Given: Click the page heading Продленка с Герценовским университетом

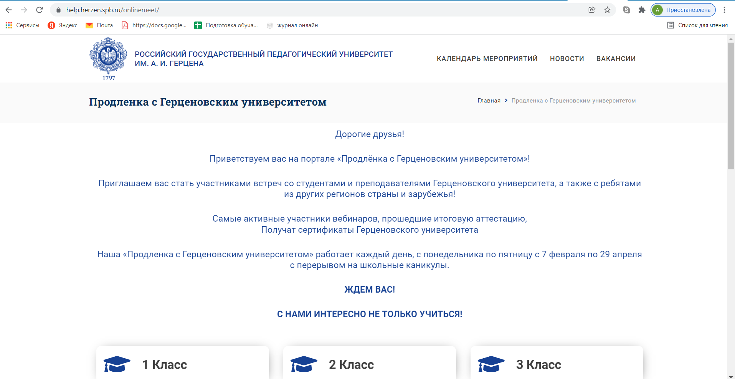Looking at the screenshot, I should [x=208, y=102].
